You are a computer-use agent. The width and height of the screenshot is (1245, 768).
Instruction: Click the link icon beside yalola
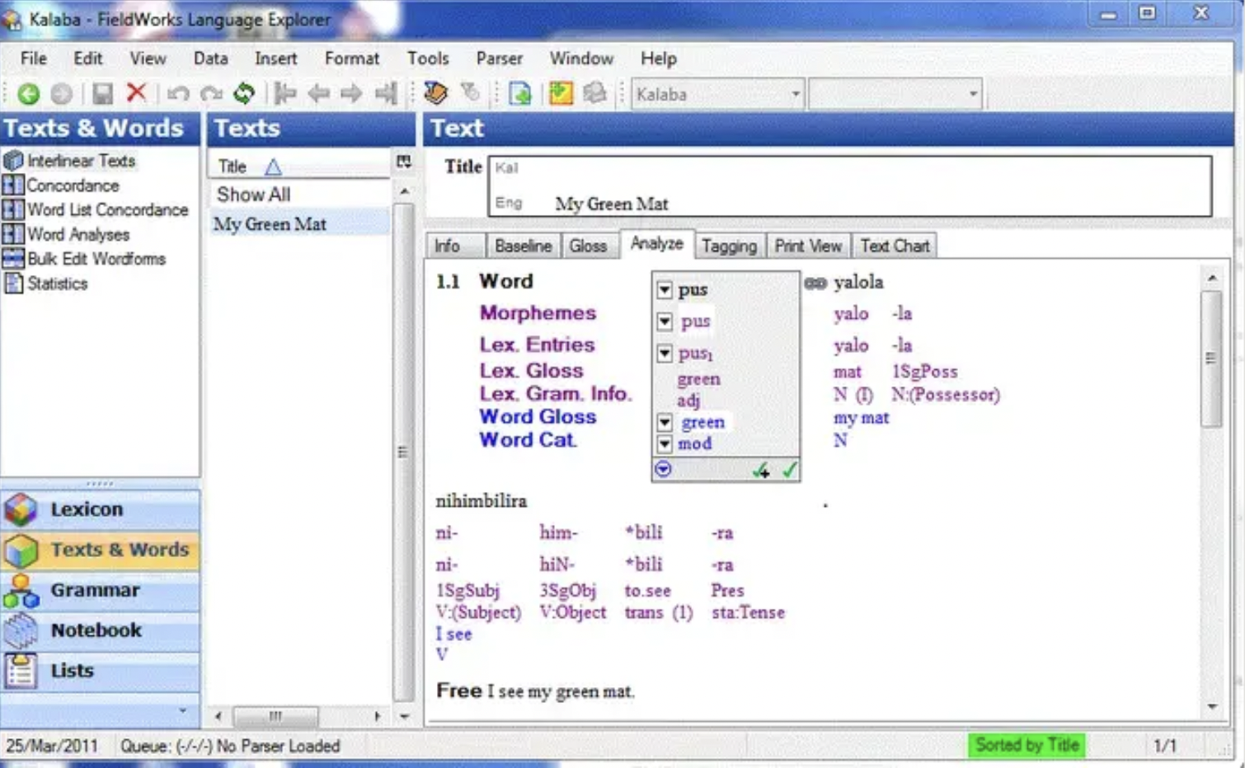point(815,283)
